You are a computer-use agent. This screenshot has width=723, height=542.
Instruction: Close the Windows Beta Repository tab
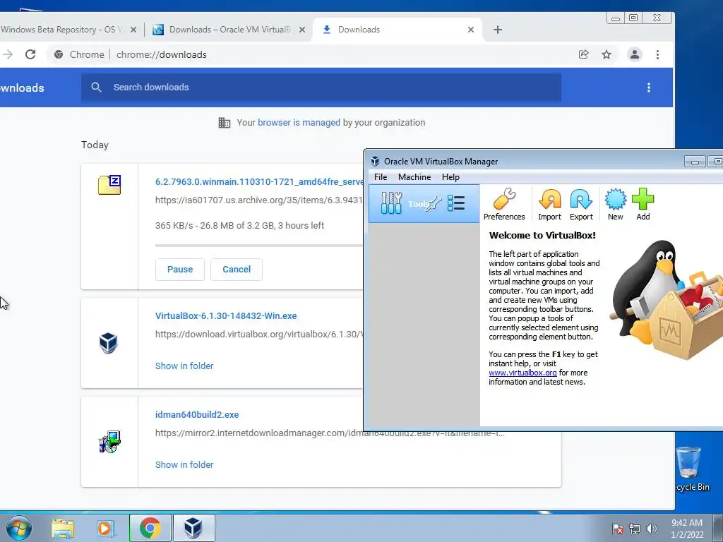pyautogui.click(x=133, y=30)
